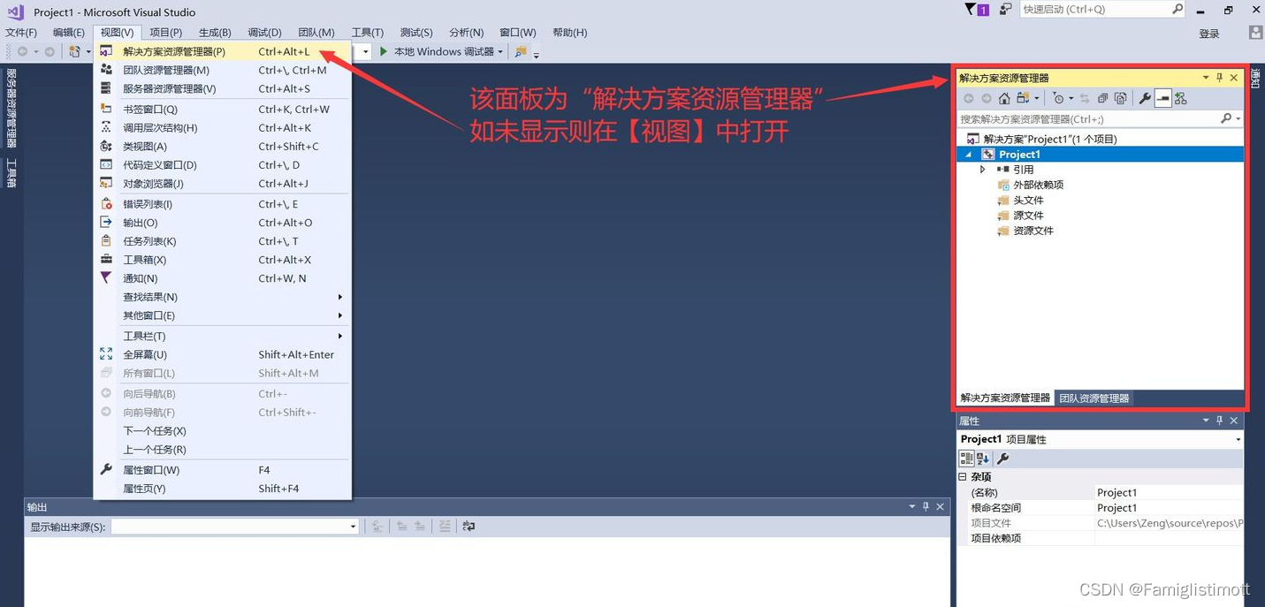The image size is (1265, 607).
Task: Open the 工具箱 side tab
Action: (11, 173)
